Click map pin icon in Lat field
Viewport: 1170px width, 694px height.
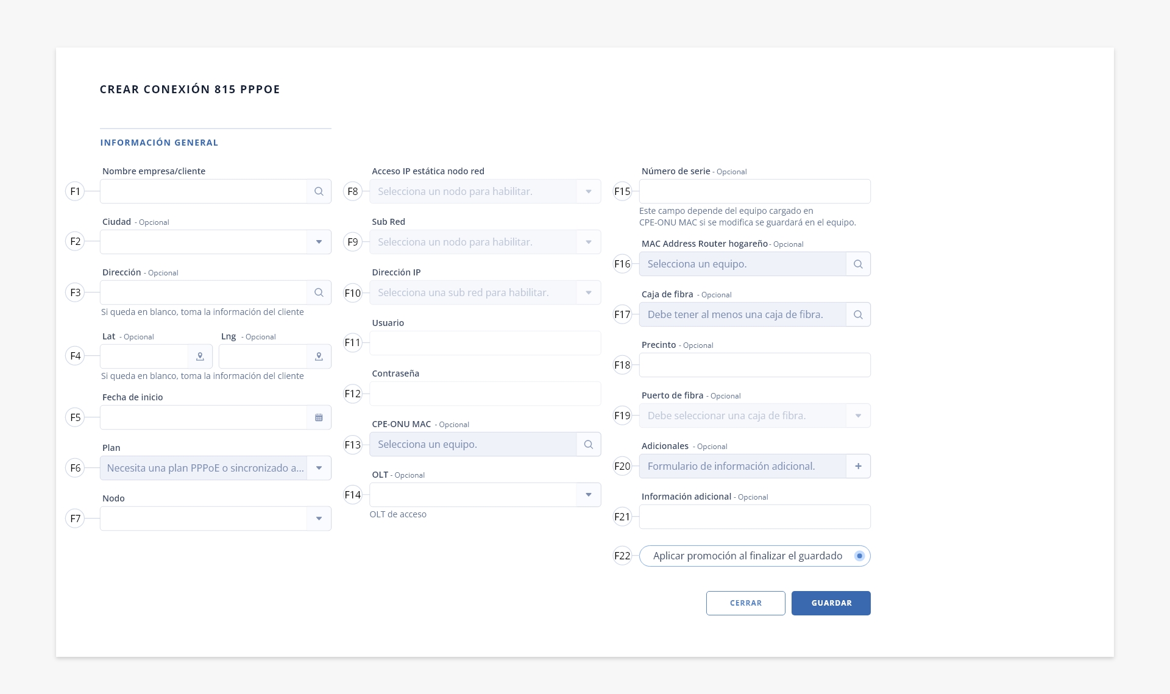[200, 356]
